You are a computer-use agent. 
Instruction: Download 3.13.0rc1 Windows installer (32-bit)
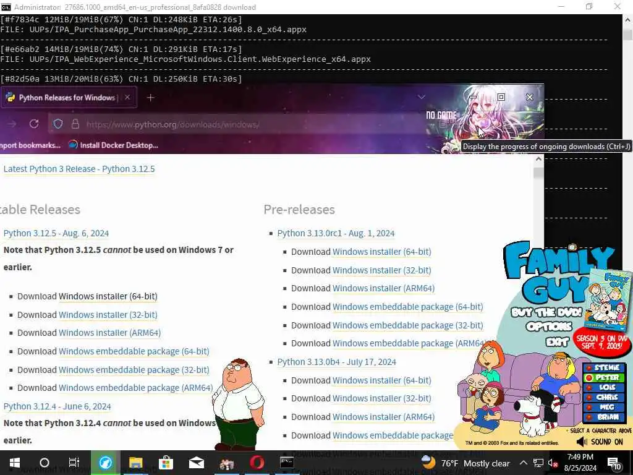381,270
